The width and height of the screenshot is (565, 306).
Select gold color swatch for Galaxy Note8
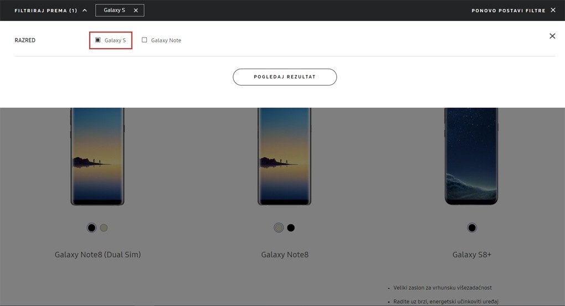(279, 228)
